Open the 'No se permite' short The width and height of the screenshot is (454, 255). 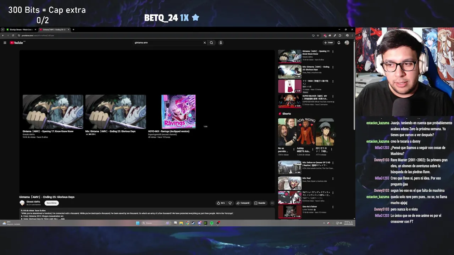(287, 132)
